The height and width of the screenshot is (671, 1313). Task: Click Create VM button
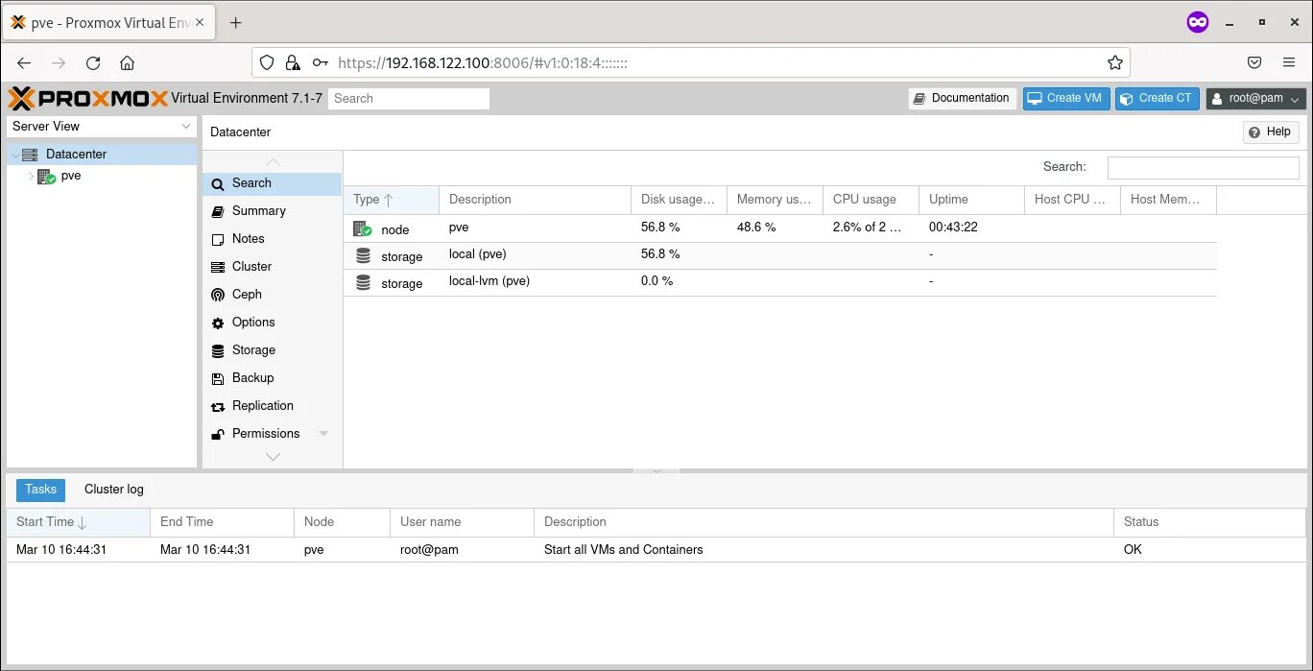tap(1066, 98)
